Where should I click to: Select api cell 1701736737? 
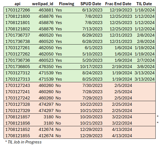[18, 35]
